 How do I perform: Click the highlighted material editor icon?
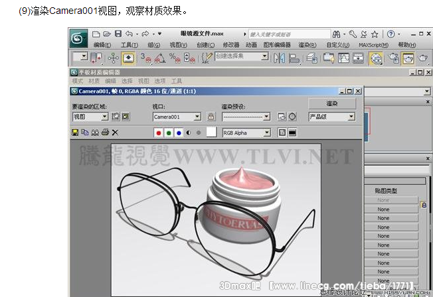pyautogui.click(x=376, y=58)
